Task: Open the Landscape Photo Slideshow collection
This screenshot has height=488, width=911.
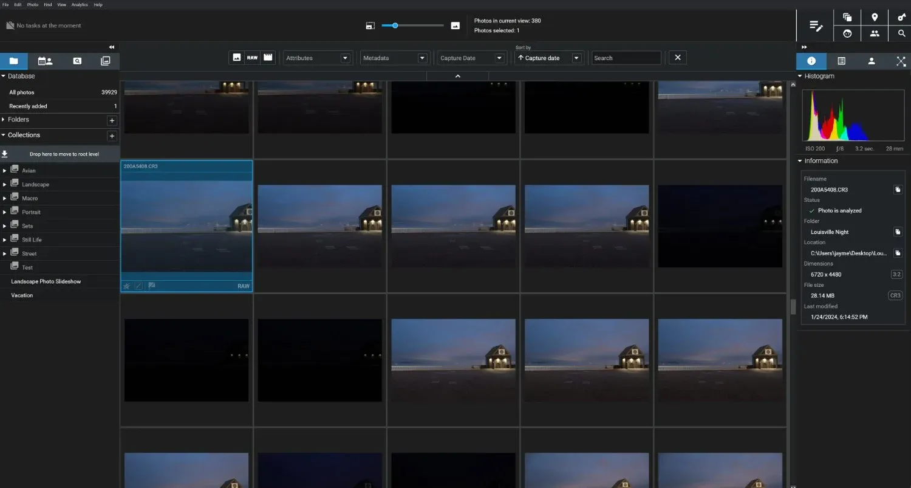Action: coord(46,282)
